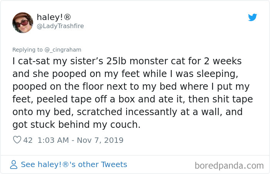270x174 pixels.
Task: Open the @_cingraham mention
Action: coord(62,50)
